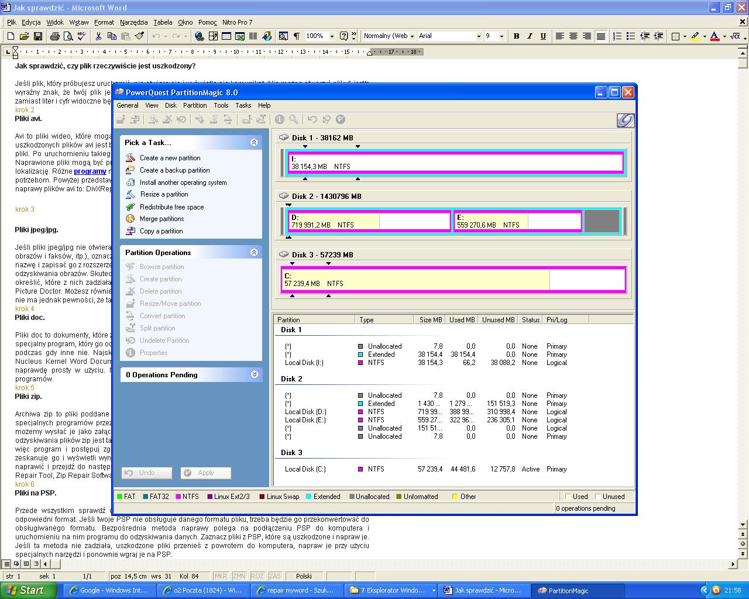This screenshot has height=599, width=749.
Task: Align text left in Word
Action: [x=560, y=36]
